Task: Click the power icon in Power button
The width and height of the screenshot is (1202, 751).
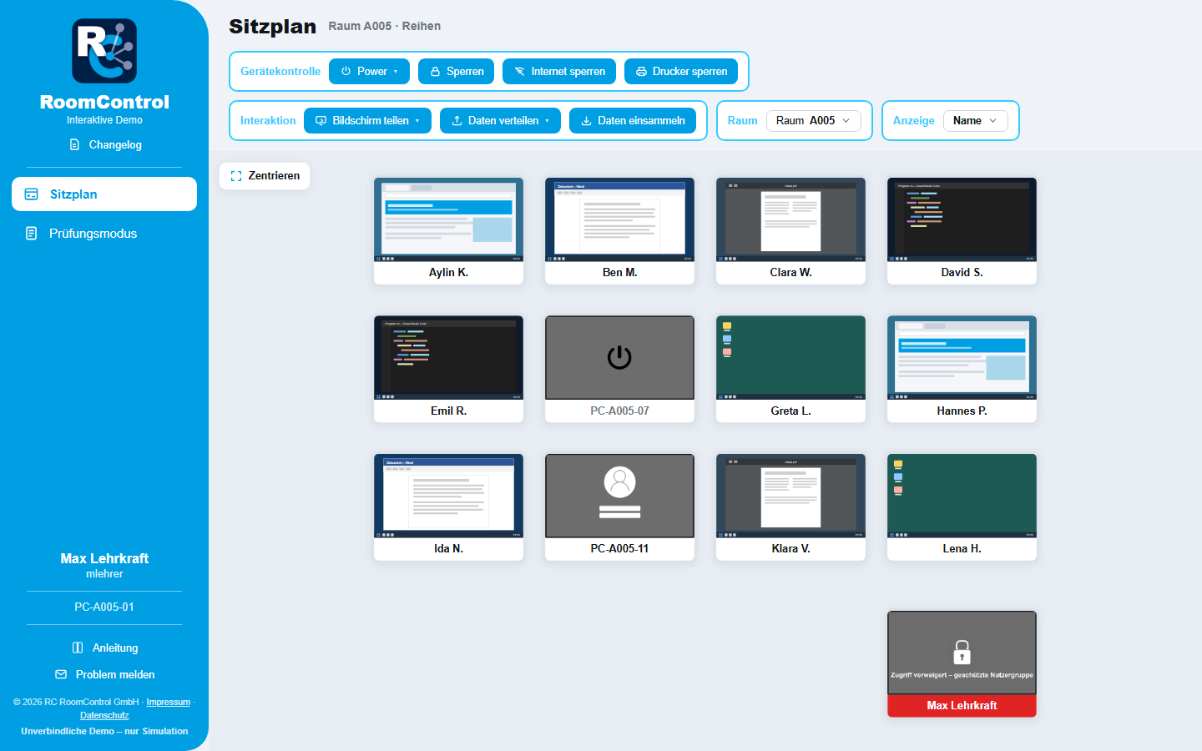Action: pyautogui.click(x=346, y=71)
